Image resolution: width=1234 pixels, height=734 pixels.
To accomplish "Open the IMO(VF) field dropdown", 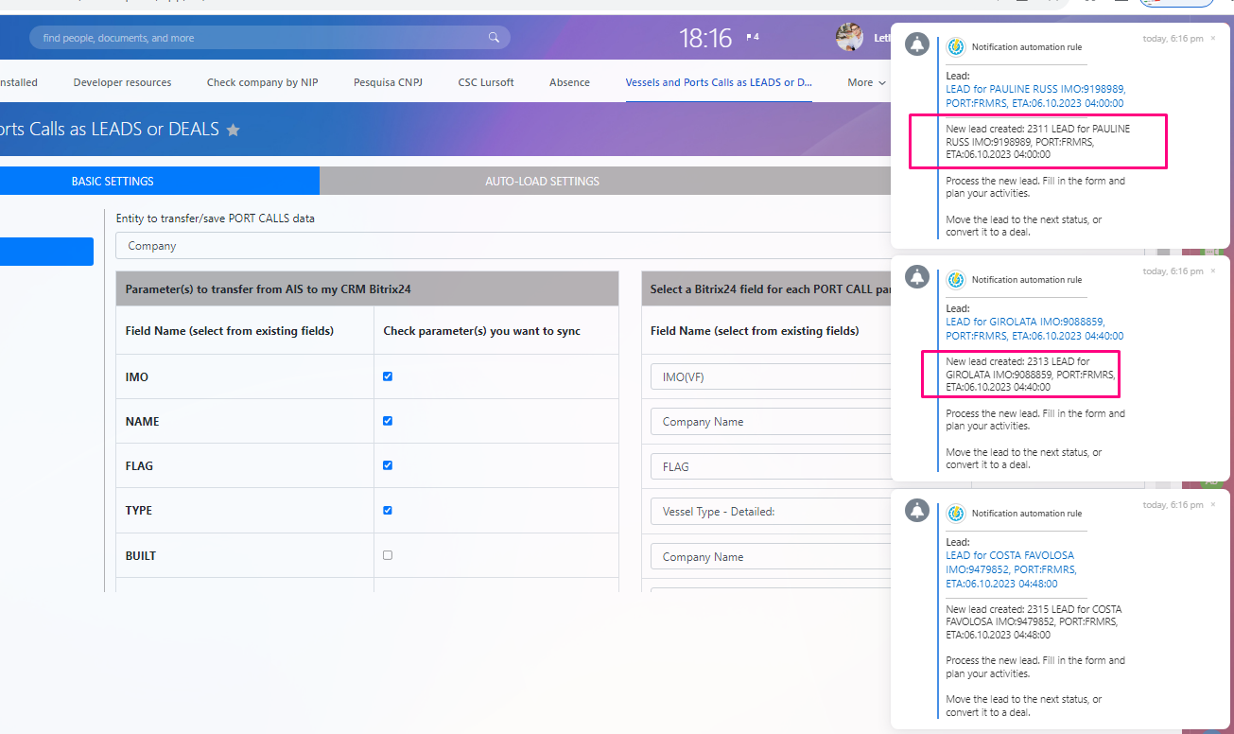I will pyautogui.click(x=771, y=377).
